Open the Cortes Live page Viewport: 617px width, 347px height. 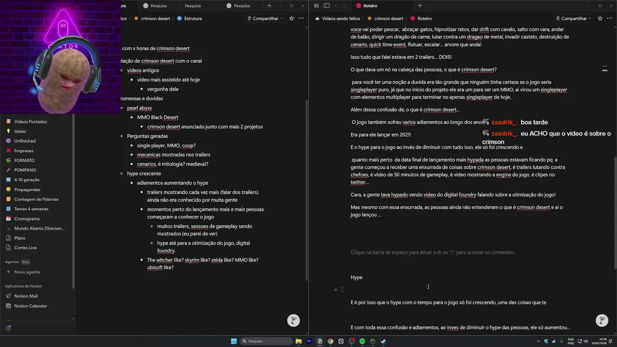click(25, 248)
